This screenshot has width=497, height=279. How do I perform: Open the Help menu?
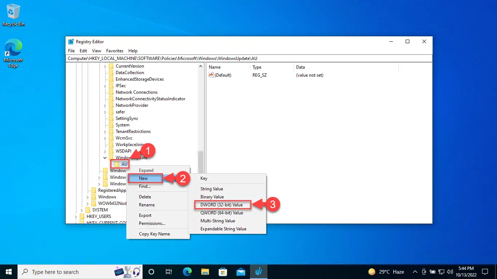tap(133, 51)
